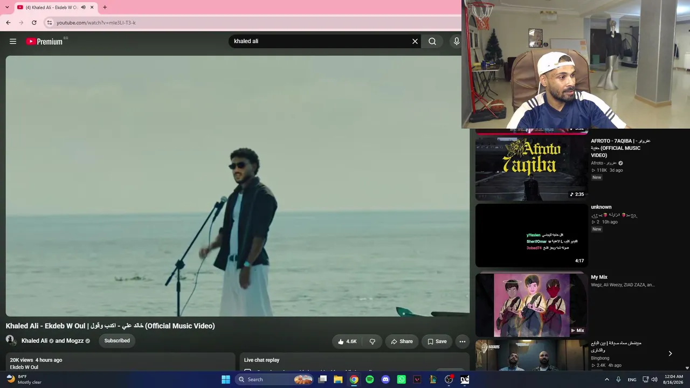Like the video with thumbs-up button
The image size is (690, 388).
point(347,341)
